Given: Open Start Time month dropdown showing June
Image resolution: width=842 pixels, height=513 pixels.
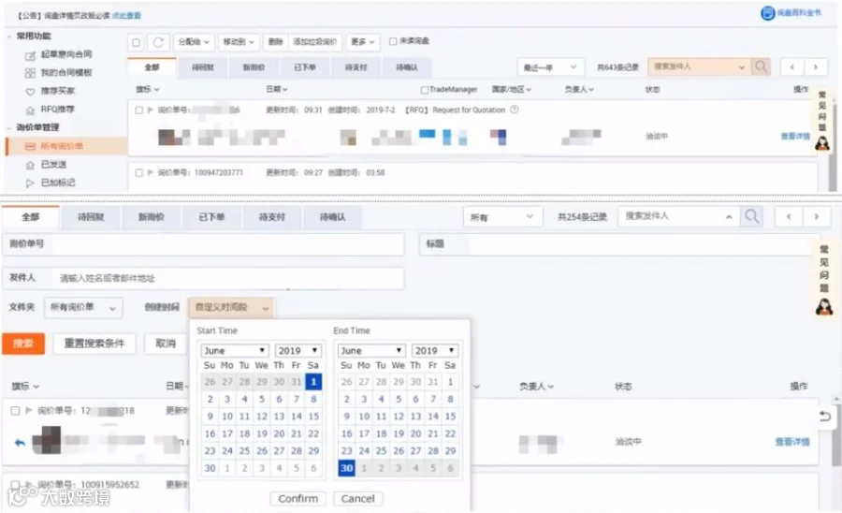Looking at the screenshot, I should tap(234, 351).
